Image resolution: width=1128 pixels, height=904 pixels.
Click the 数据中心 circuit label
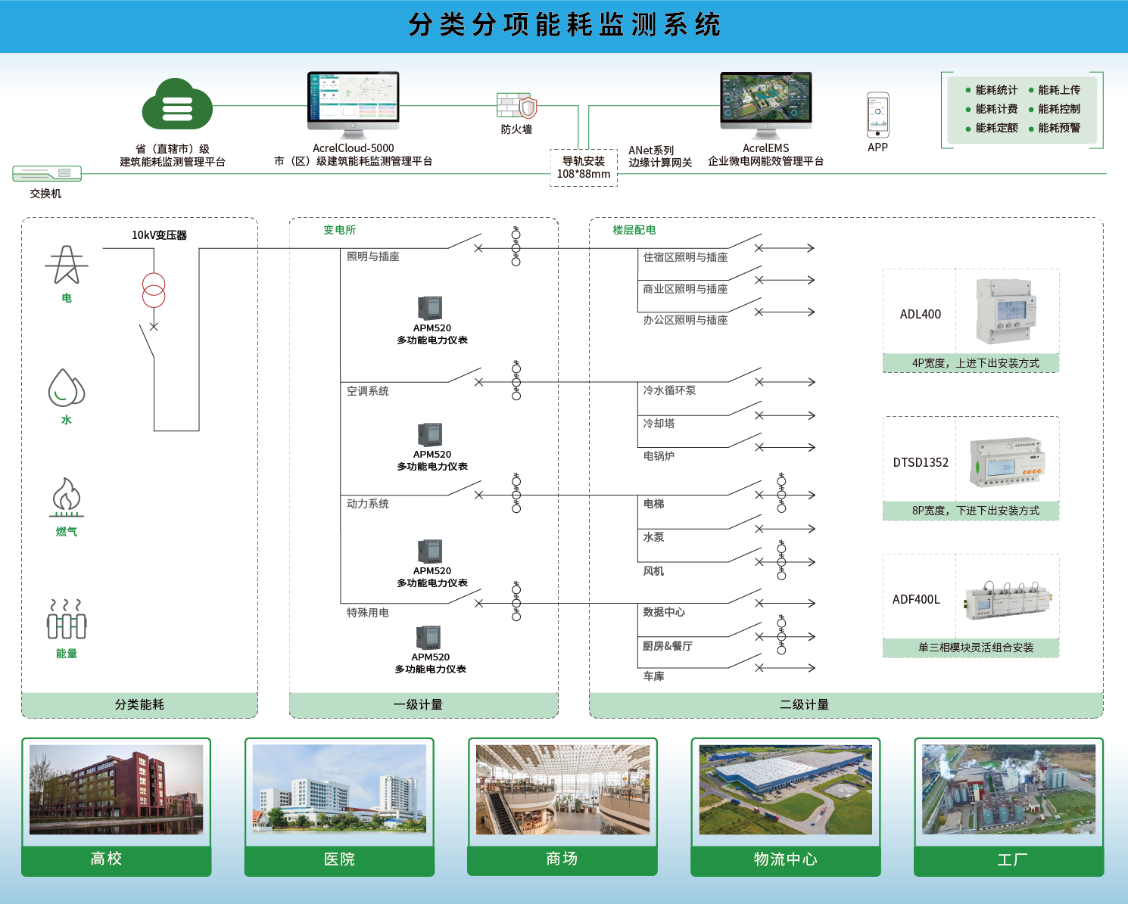click(x=664, y=612)
